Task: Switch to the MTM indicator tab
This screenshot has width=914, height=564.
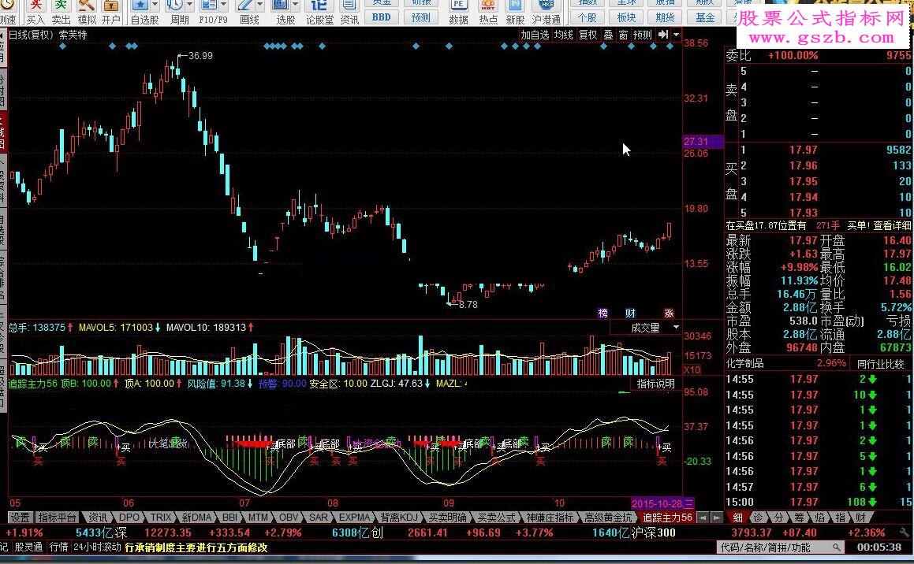Action: [258, 518]
